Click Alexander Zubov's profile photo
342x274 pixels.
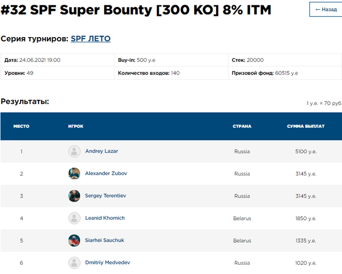(74, 174)
